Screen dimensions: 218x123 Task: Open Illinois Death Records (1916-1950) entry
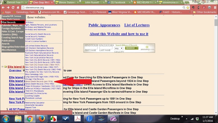[x=40, y=84]
